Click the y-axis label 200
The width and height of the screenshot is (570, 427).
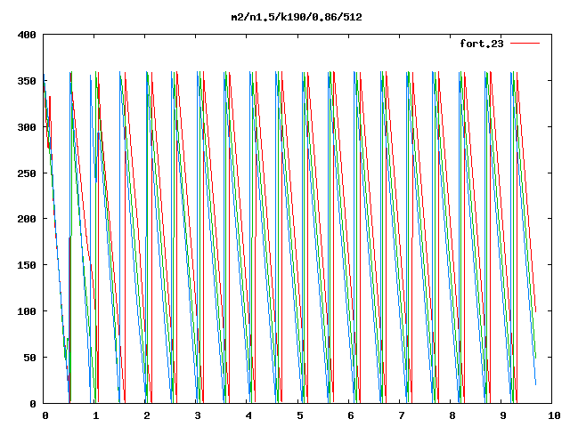27,219
